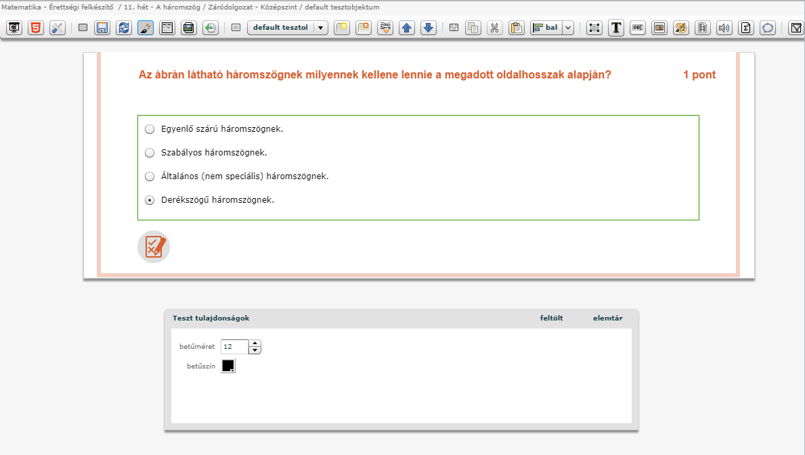This screenshot has height=455, width=805.
Task: Choose 'Általános (nem speciális) háromszögnek' option
Action: click(x=150, y=176)
